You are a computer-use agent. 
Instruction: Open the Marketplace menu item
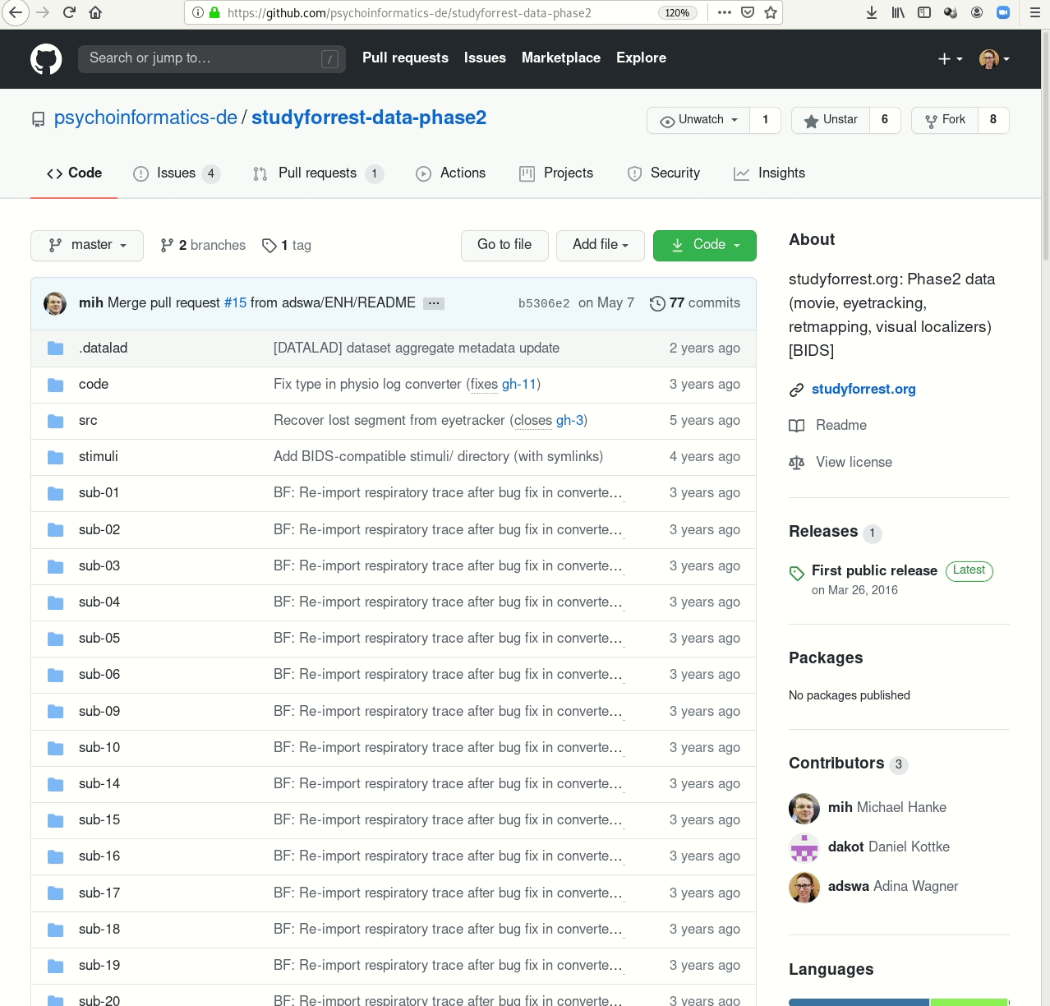[561, 58]
